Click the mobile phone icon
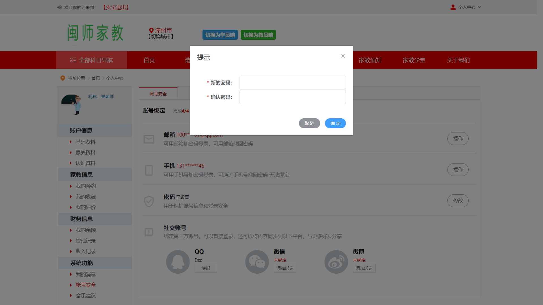543x305 pixels. 149,170
